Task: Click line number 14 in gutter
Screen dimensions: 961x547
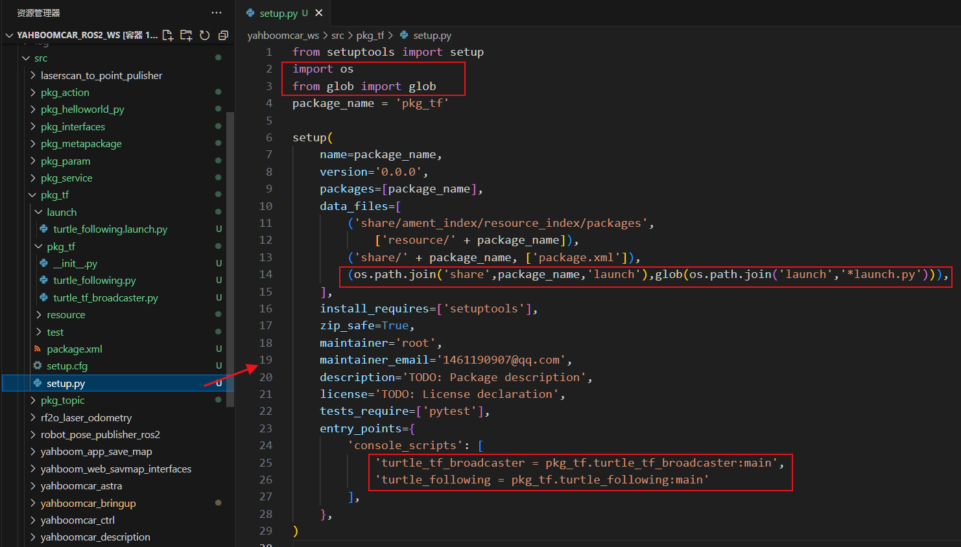Action: click(x=266, y=274)
